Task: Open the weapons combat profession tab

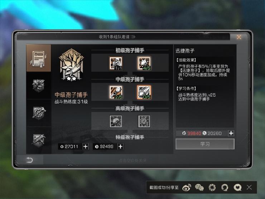Action: [x=39, y=141]
